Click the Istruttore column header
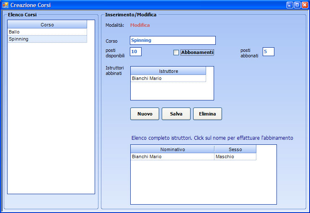310x213 pixels. [168, 71]
